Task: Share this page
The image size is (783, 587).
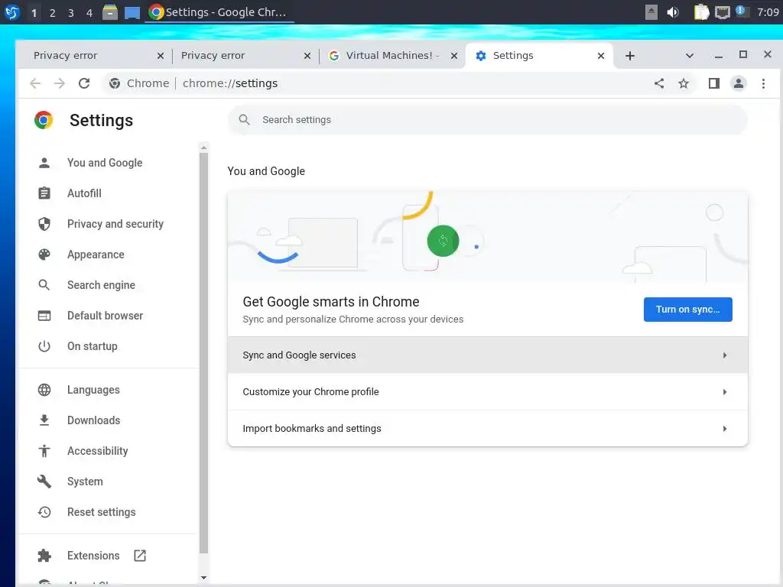Action: pyautogui.click(x=659, y=83)
